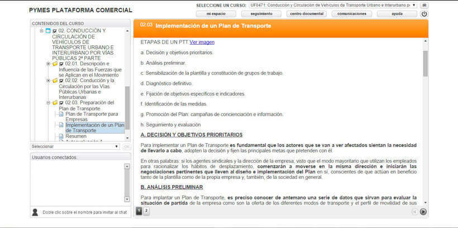Open 'Plan de Transporte para Empresas' lesson
This screenshot has height=228, width=458.
click(x=92, y=117)
